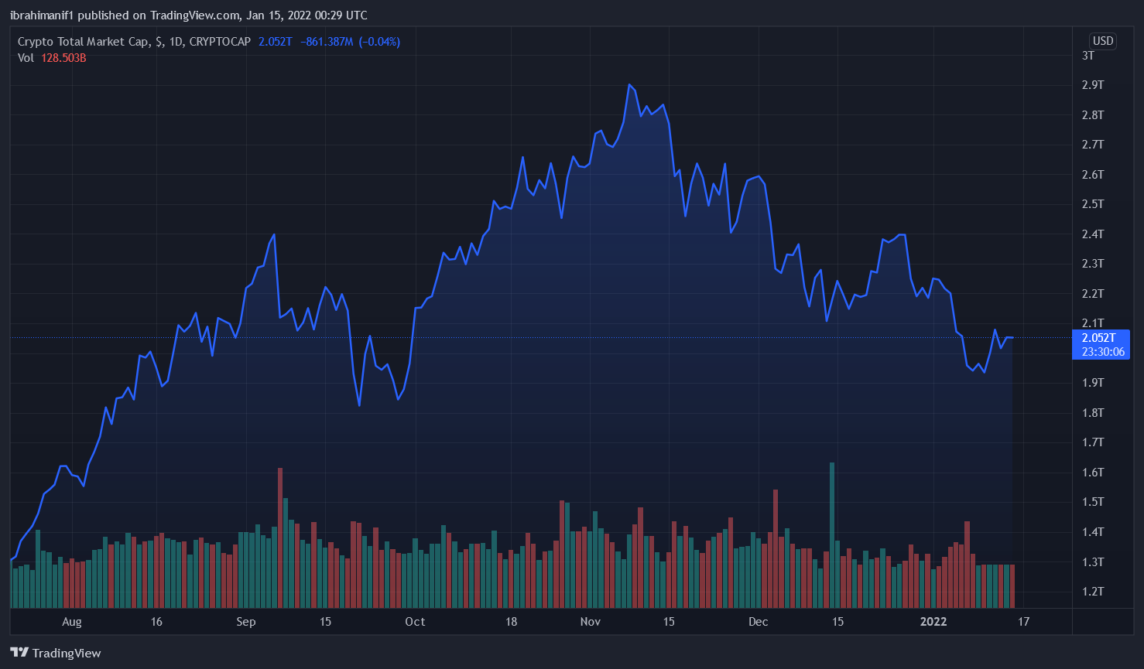The image size is (1144, 669).
Task: Click the Nov label on time axis
Action: pyautogui.click(x=591, y=622)
